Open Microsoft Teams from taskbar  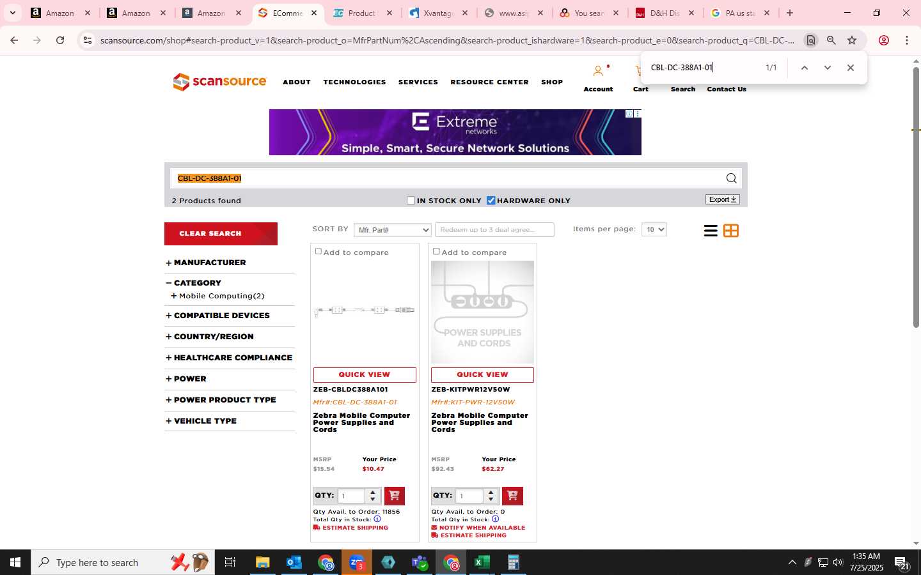(420, 562)
